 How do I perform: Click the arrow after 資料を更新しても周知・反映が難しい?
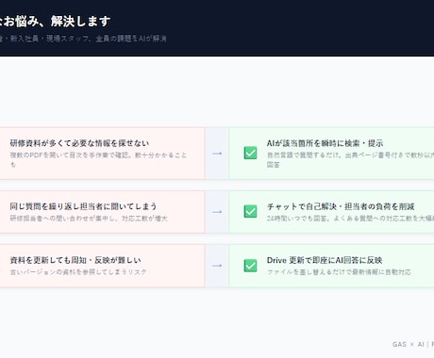(x=217, y=266)
